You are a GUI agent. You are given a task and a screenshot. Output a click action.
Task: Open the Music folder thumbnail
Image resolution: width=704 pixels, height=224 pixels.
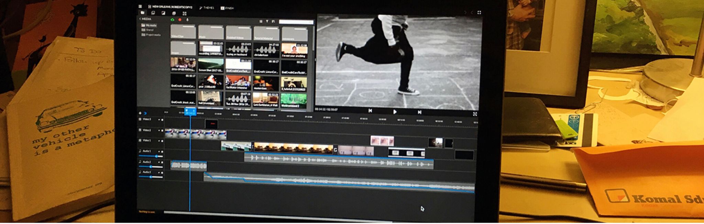coord(211,32)
